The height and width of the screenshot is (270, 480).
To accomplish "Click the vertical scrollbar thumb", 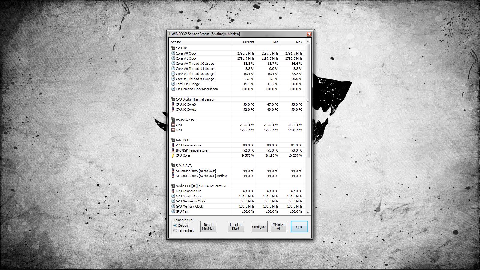I will tap(308, 101).
